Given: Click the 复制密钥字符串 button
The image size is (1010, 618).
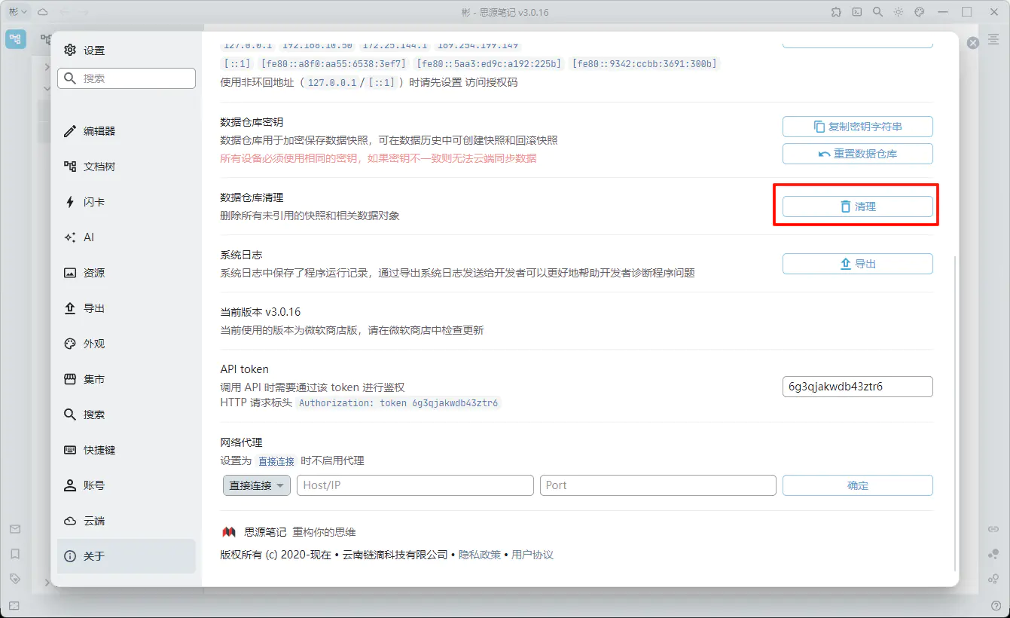Looking at the screenshot, I should coord(858,127).
